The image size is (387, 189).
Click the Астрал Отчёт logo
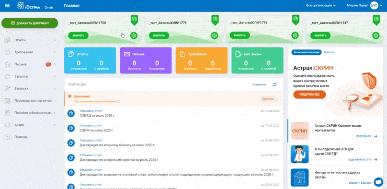(35, 6)
